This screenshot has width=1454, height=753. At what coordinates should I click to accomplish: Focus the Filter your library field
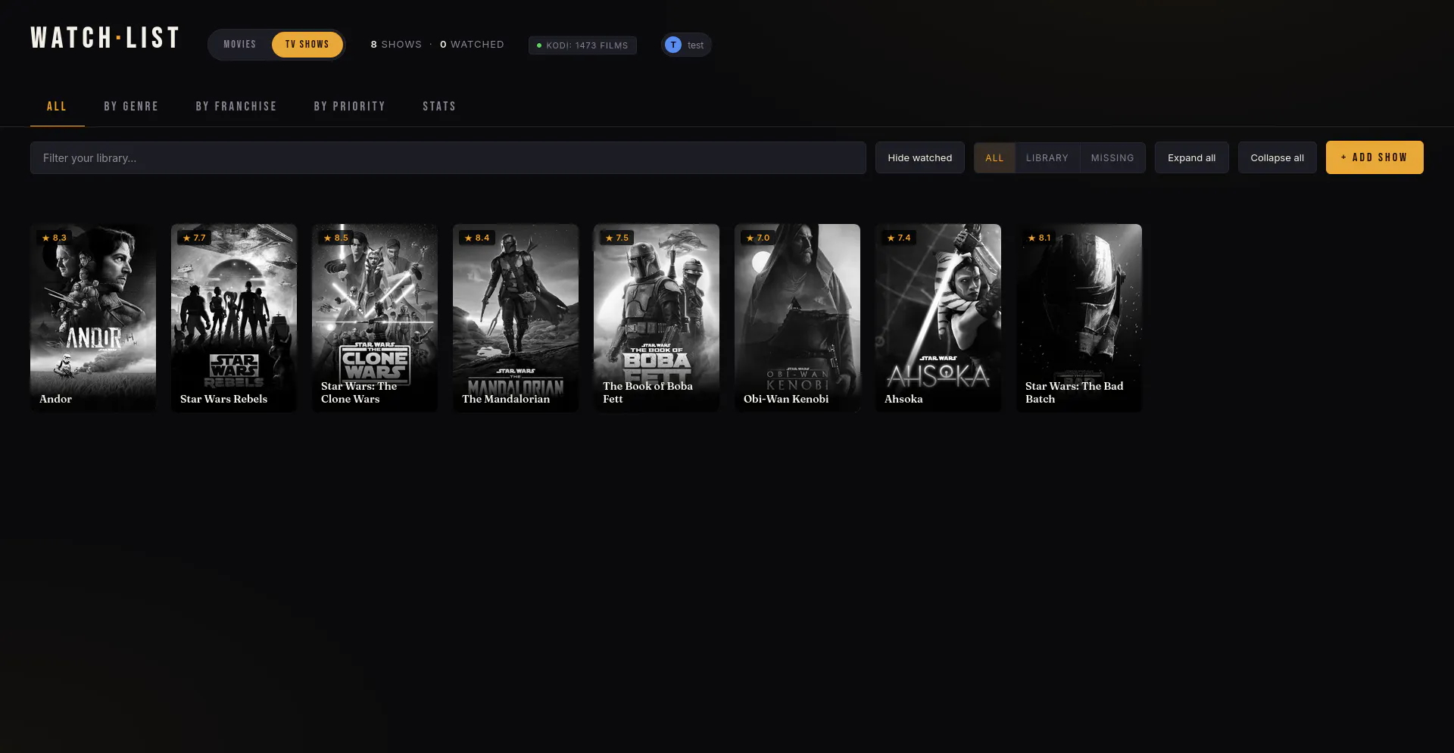pyautogui.click(x=448, y=158)
